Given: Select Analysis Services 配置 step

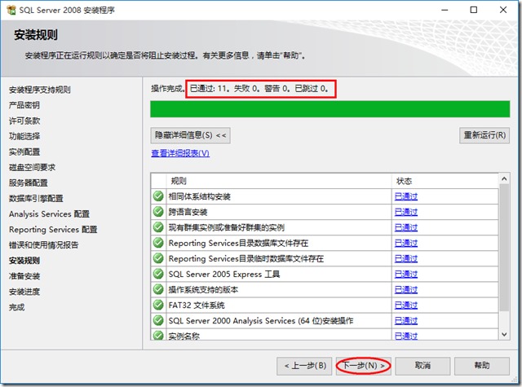Looking at the screenshot, I should (49, 213).
